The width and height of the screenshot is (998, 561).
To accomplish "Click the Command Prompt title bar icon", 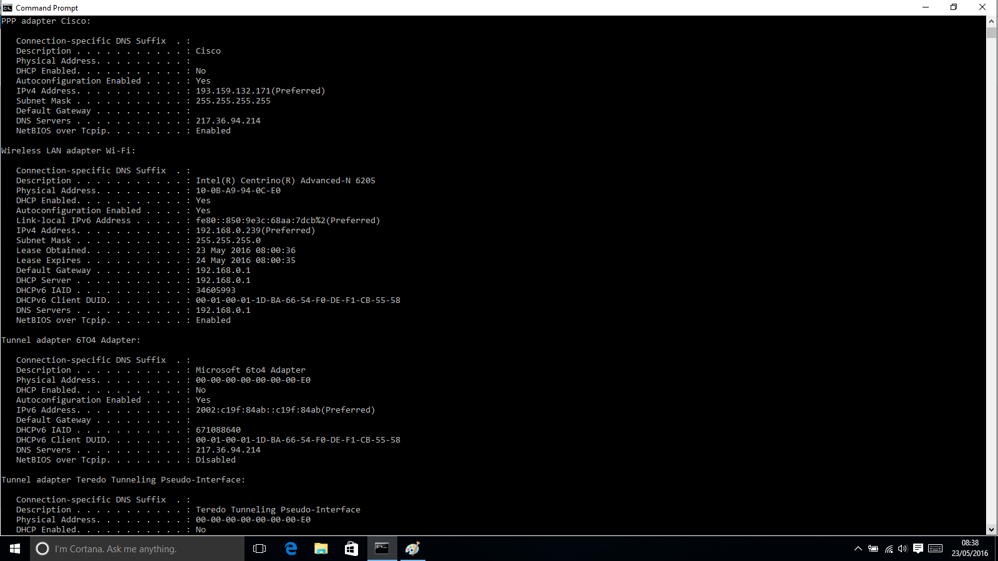I will 7,7.
